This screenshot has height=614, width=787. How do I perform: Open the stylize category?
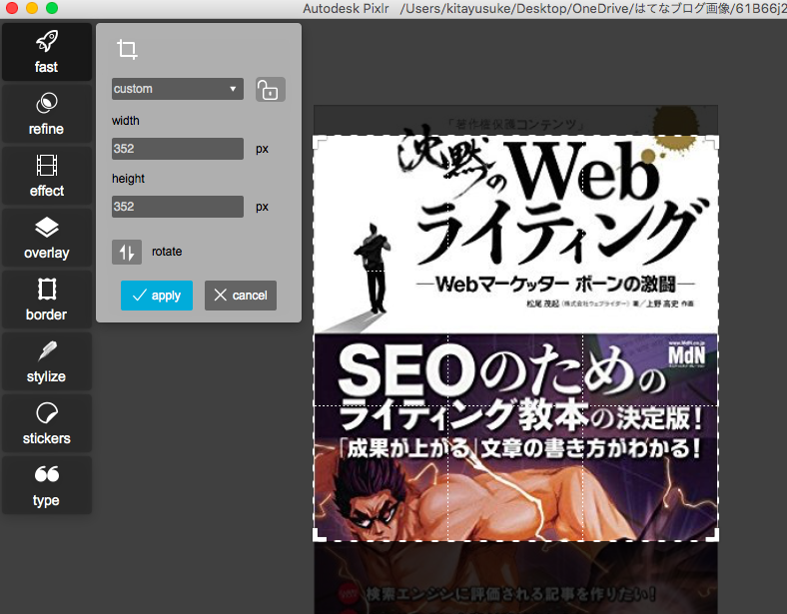47,361
